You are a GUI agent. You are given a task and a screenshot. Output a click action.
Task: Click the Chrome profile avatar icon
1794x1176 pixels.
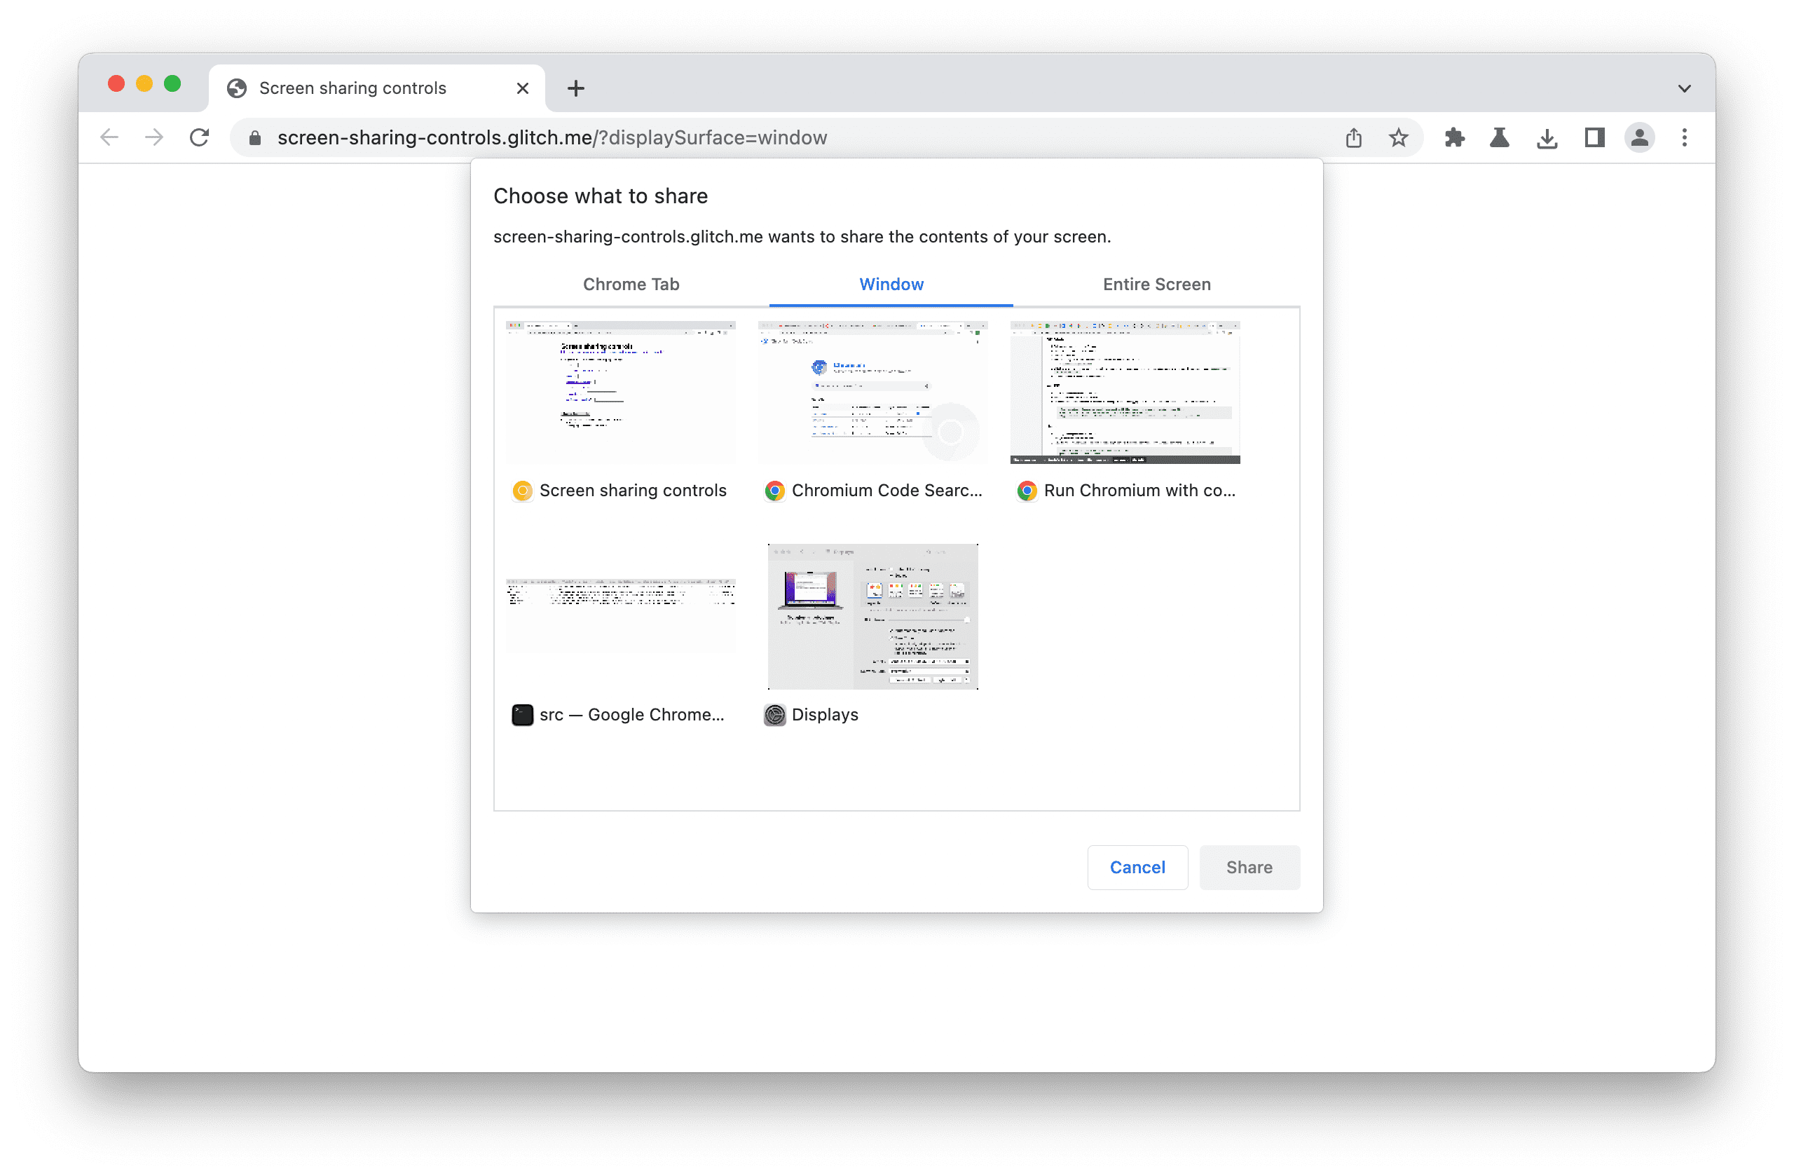1639,138
